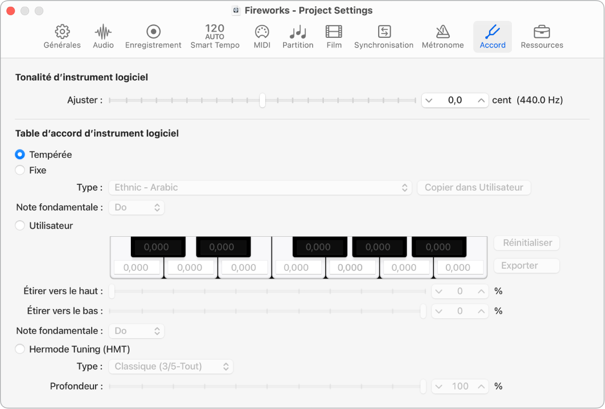Screen dimensions: 605x409
Task: Select the Métronome icon
Action: (x=443, y=32)
